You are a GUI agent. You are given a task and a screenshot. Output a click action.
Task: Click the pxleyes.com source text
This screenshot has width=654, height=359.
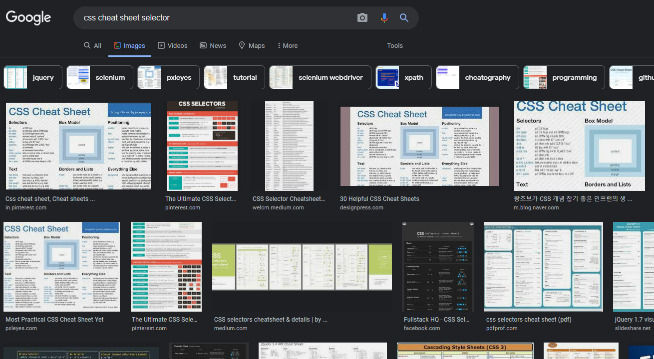21,328
